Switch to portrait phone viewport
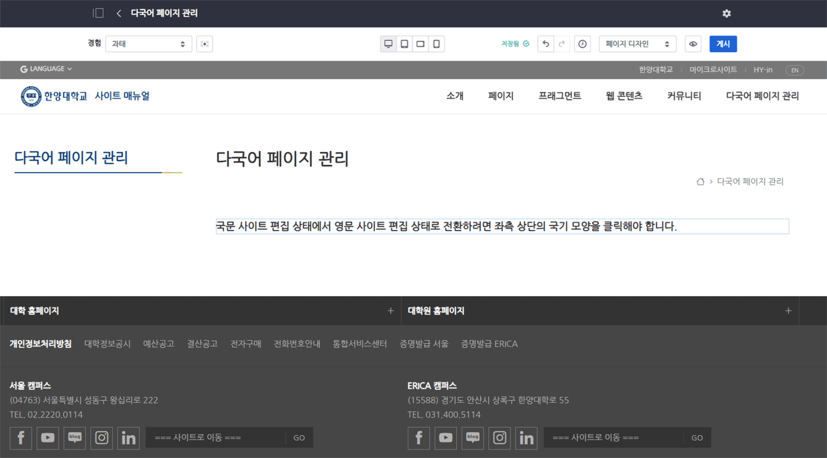The width and height of the screenshot is (827, 458). click(x=436, y=44)
